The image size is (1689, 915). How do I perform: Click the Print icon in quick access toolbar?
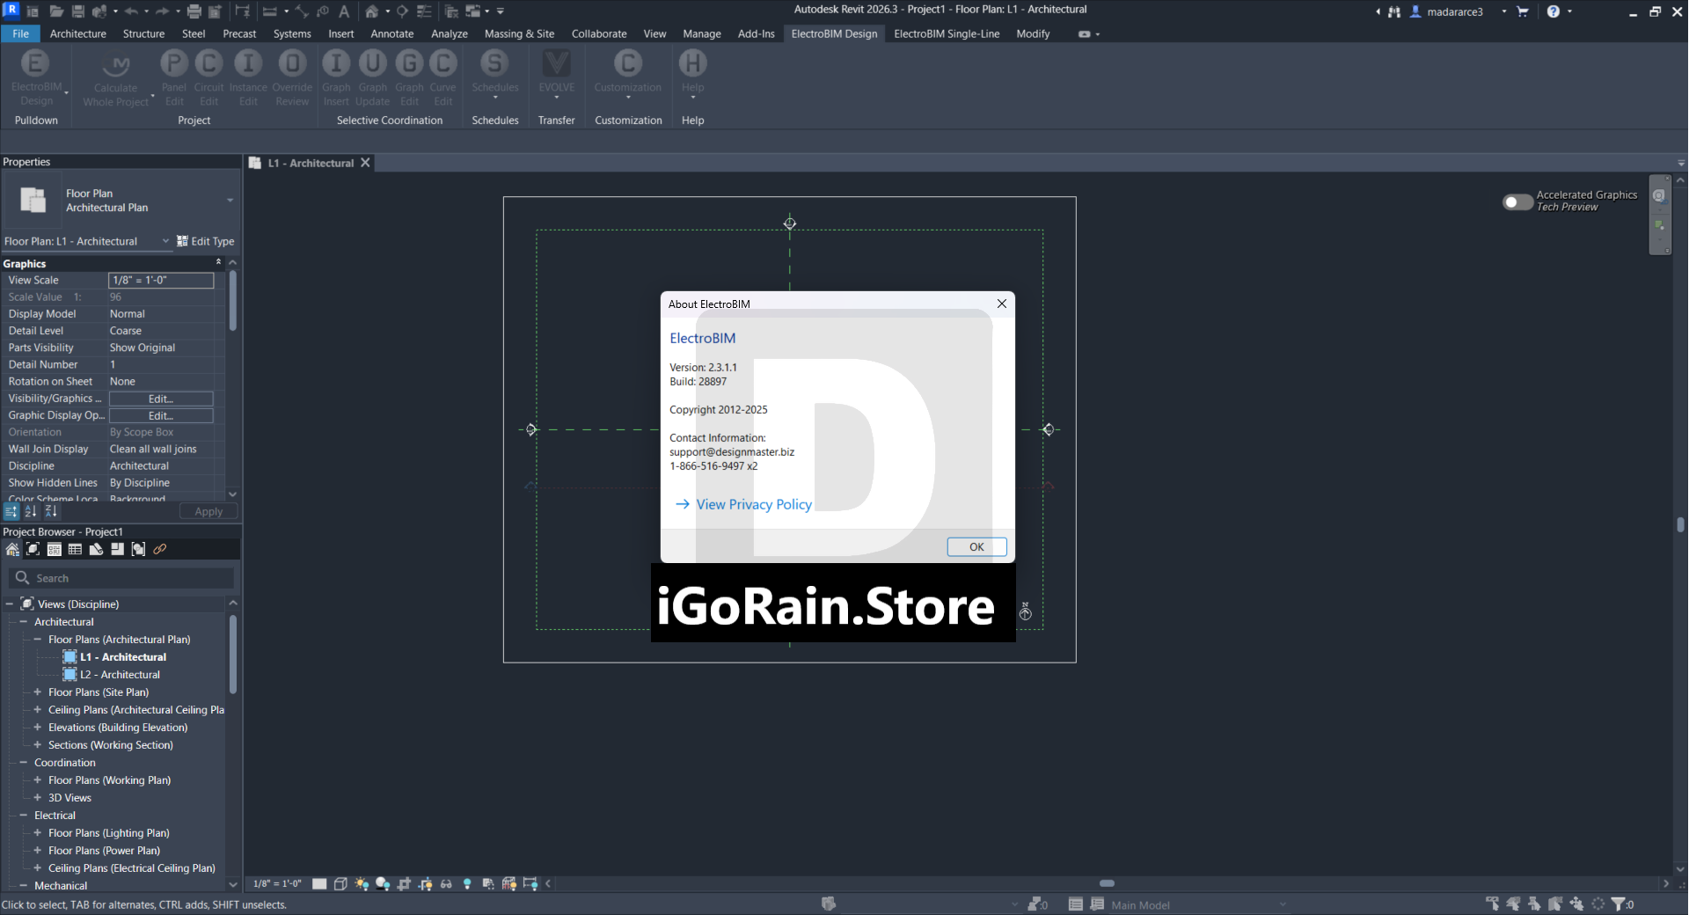point(194,11)
